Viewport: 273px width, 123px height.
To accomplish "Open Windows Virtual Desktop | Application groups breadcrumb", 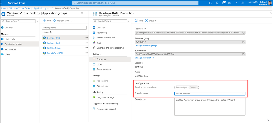I will click(x=30, y=8).
